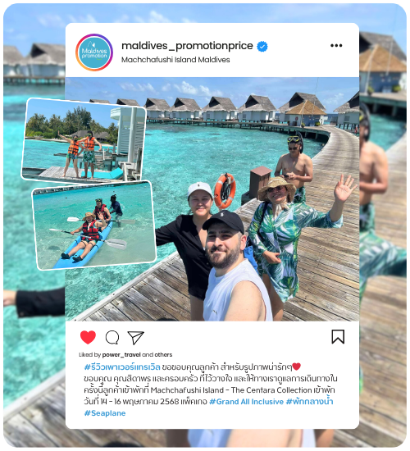View the life jacket jetty inset photo

click(x=84, y=141)
